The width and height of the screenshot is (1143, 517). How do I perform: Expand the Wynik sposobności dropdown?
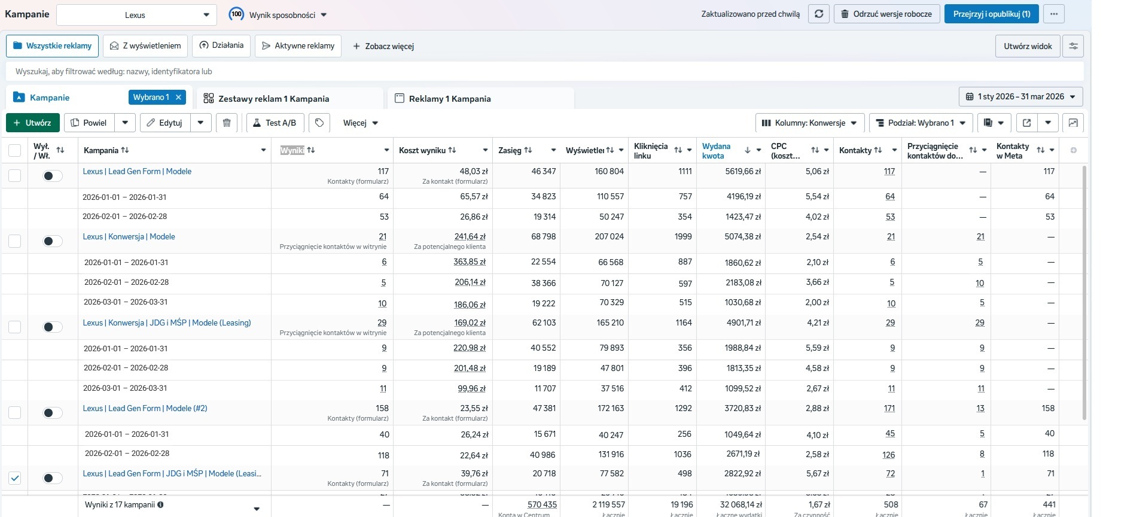[324, 15]
